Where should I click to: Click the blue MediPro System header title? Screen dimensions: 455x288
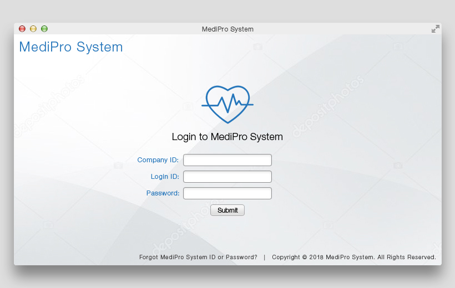point(71,47)
